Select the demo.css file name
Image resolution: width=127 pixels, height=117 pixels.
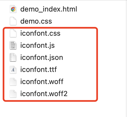[x=36, y=21]
